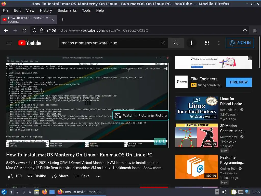Open a new tab with plus button
261x196 pixels.
point(62,20)
